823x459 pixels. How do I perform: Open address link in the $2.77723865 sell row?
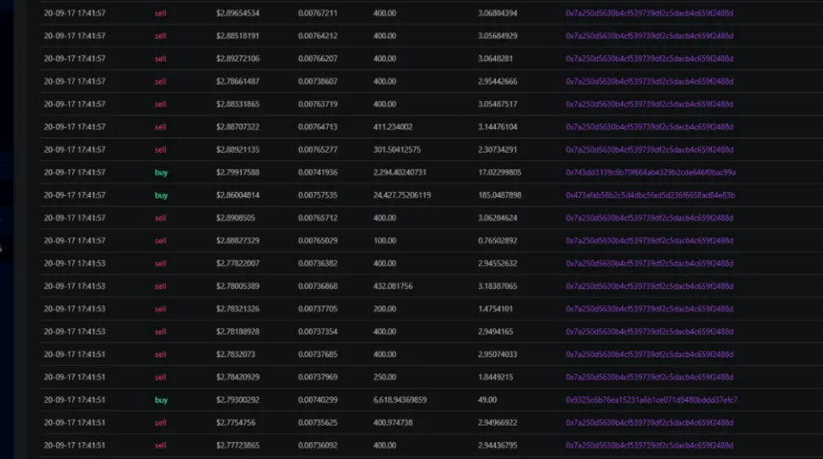[649, 445]
